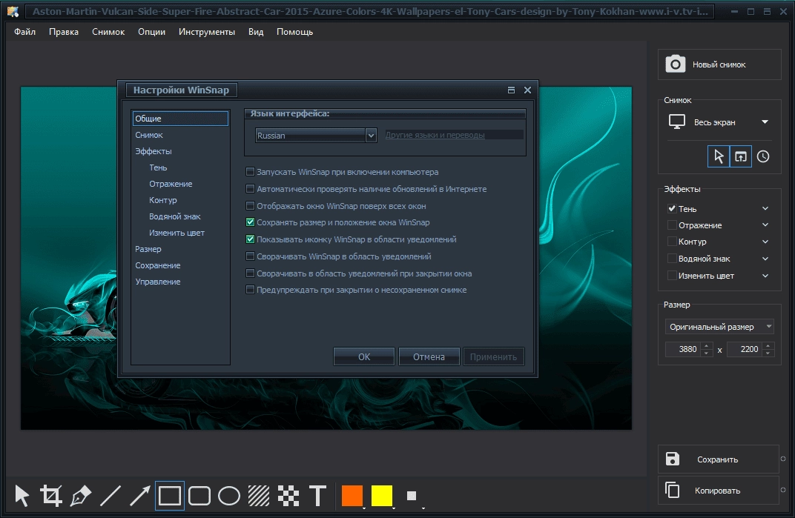Select the Ellipse tool
Image resolution: width=795 pixels, height=518 pixels.
[229, 495]
